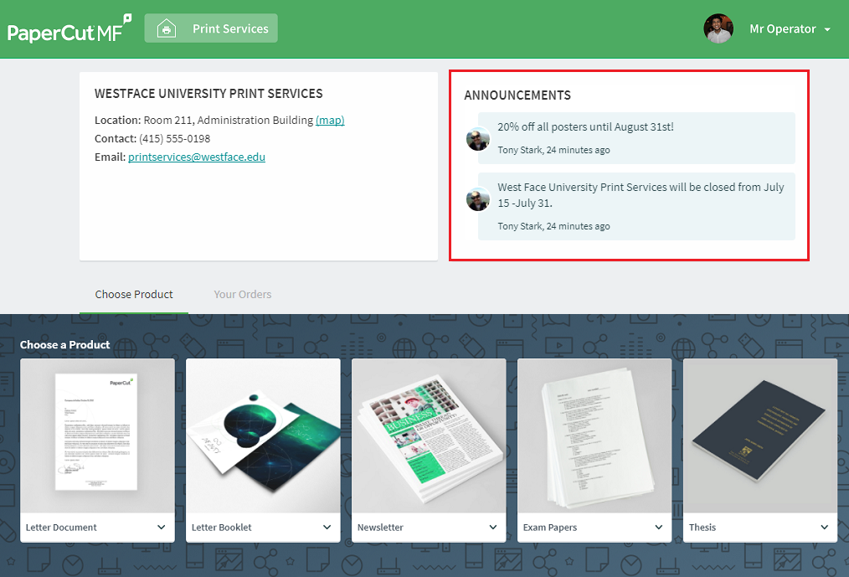Choose the Thesis book thumbnail
The image size is (849, 577).
pos(760,435)
